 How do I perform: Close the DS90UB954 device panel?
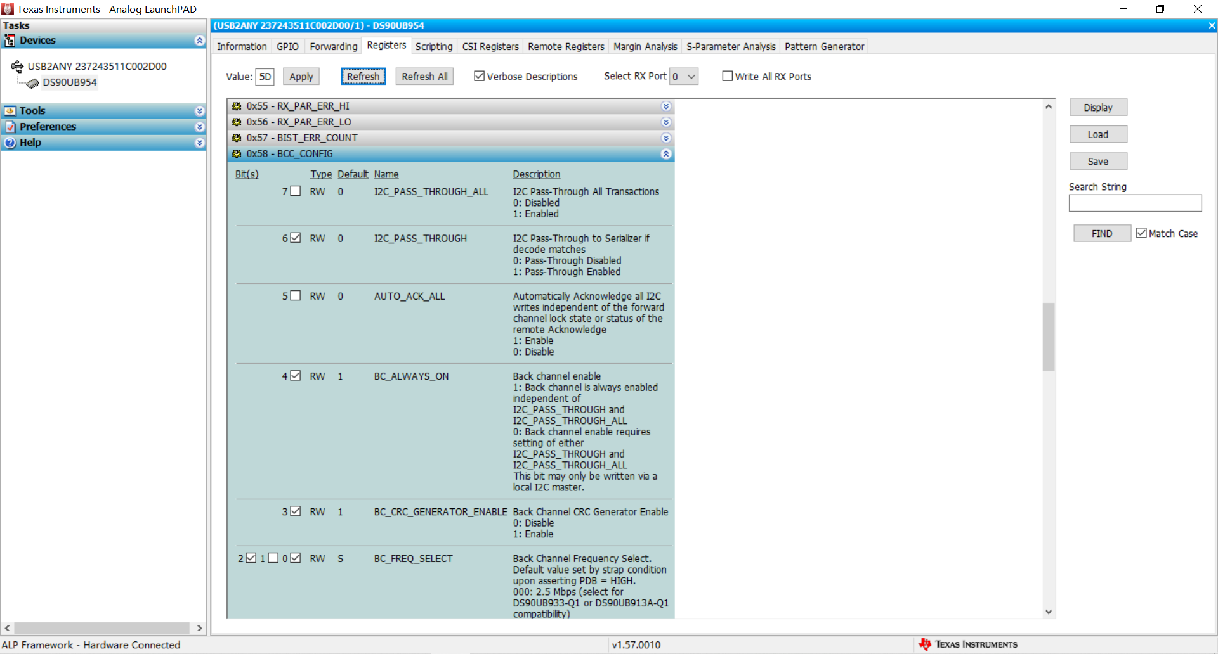(x=1212, y=26)
